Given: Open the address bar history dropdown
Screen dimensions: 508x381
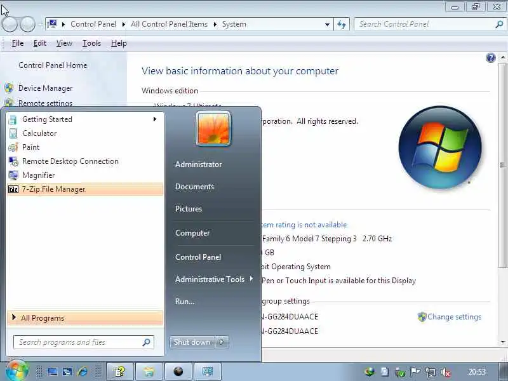Looking at the screenshot, I should tap(327, 24).
